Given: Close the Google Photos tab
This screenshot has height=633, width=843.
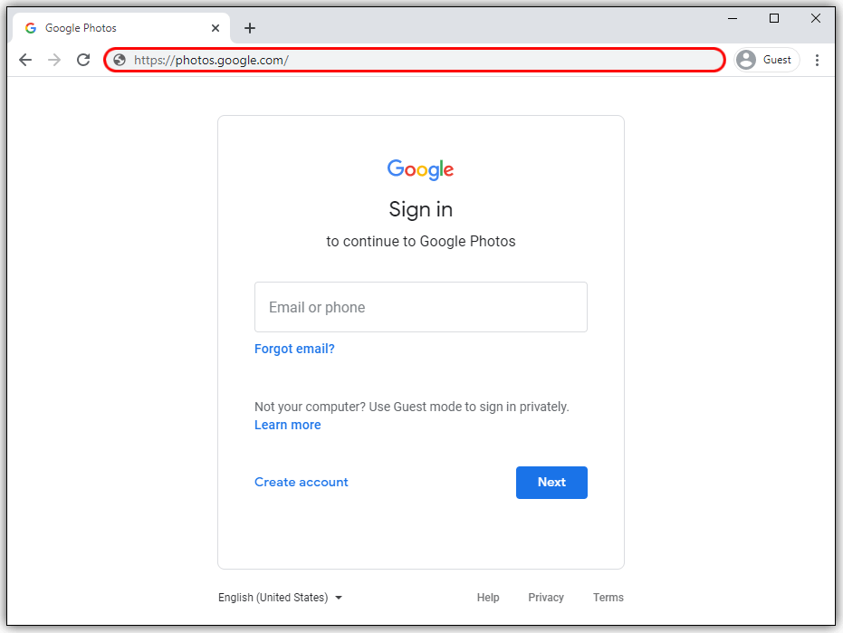Looking at the screenshot, I should click(x=216, y=28).
